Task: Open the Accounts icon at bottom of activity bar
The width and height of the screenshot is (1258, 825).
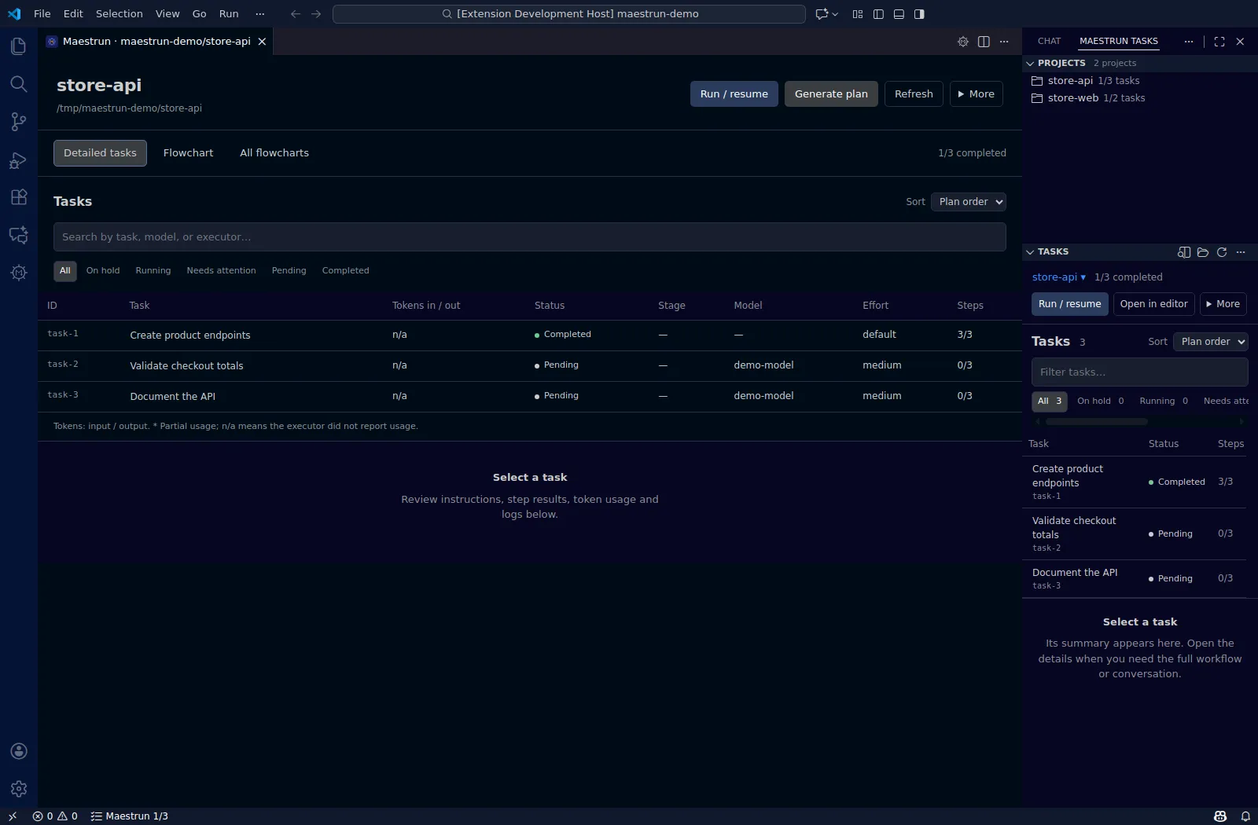Action: coord(19,751)
